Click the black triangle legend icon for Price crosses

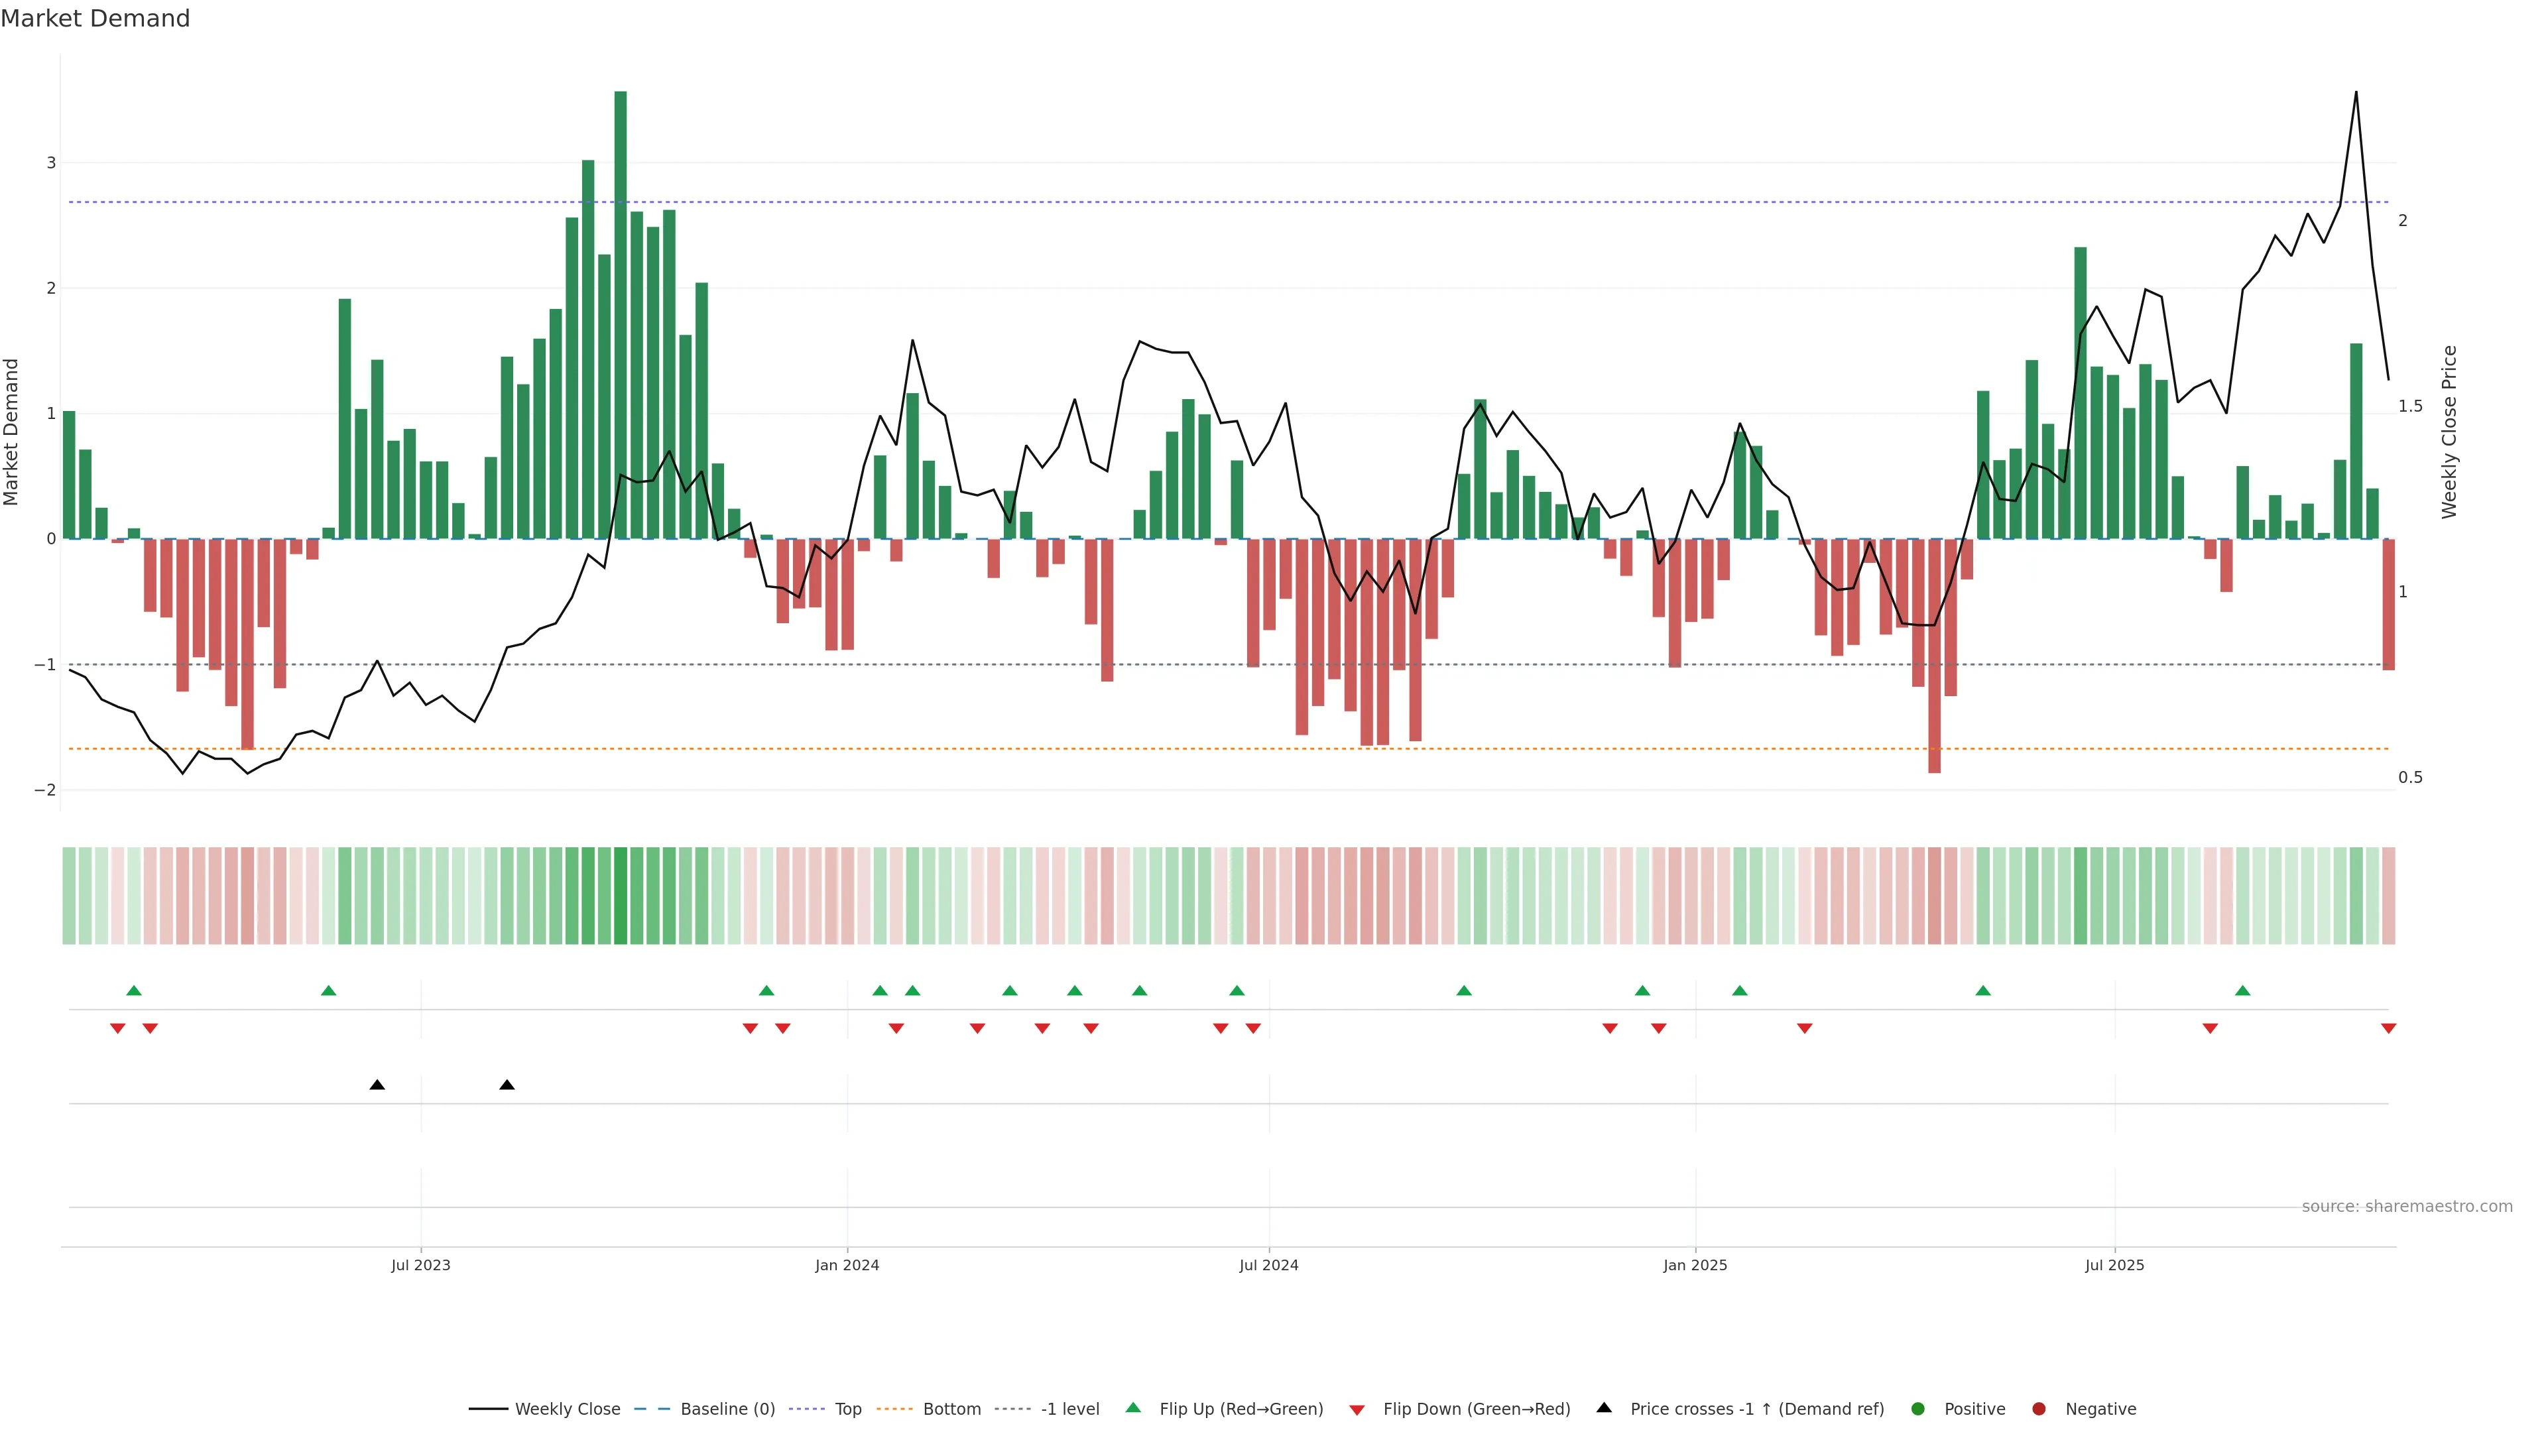coord(1604,1407)
